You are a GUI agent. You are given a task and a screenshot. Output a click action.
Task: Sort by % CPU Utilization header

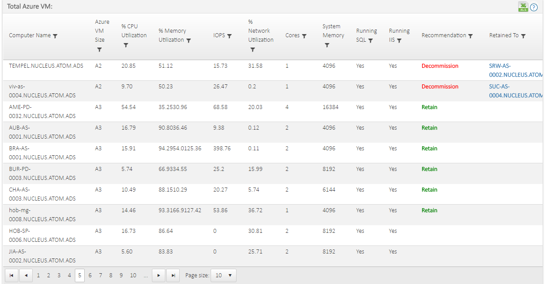click(x=134, y=31)
